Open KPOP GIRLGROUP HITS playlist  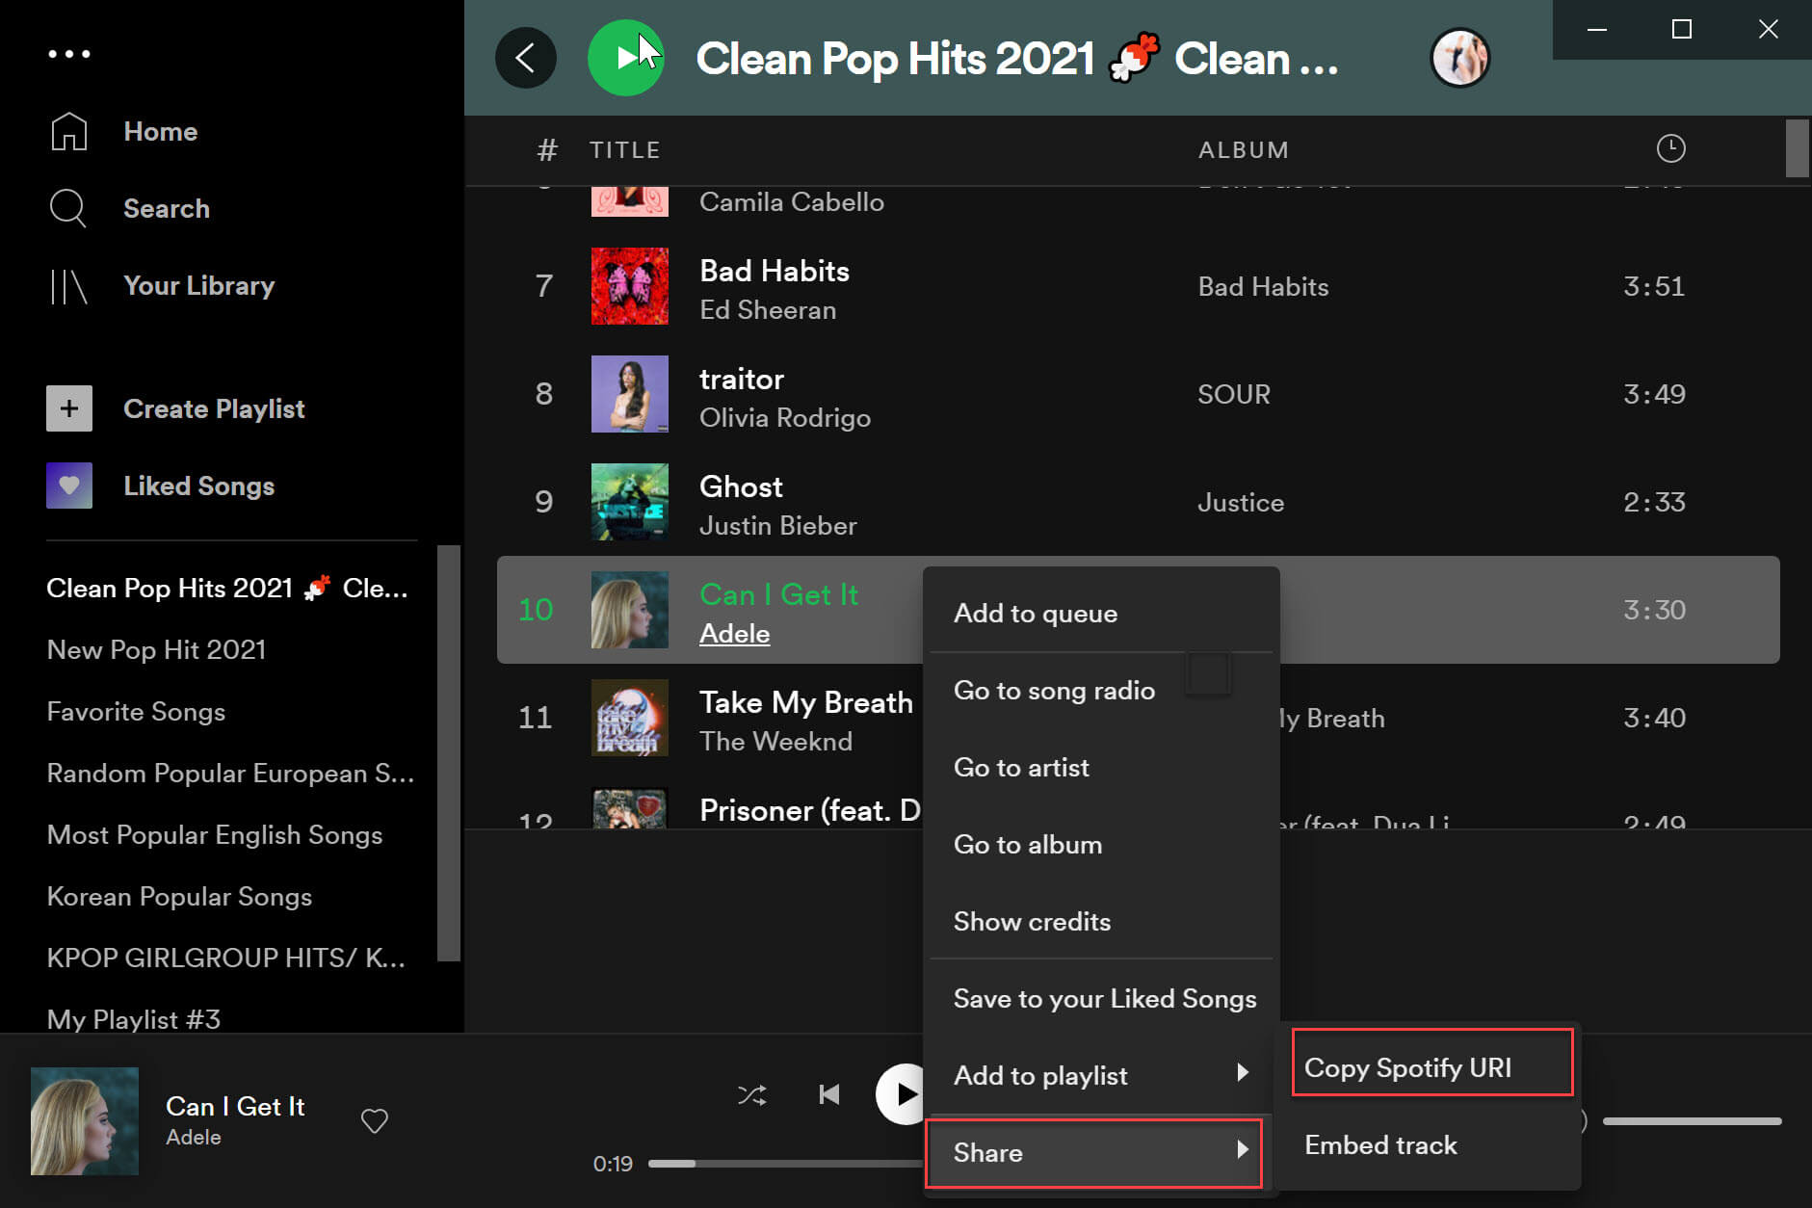click(226, 959)
